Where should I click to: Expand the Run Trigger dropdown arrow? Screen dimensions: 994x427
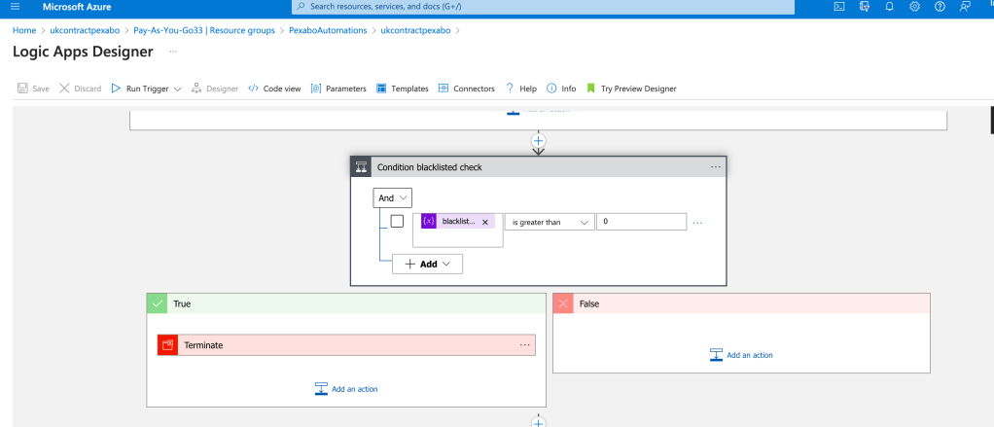[x=177, y=89]
